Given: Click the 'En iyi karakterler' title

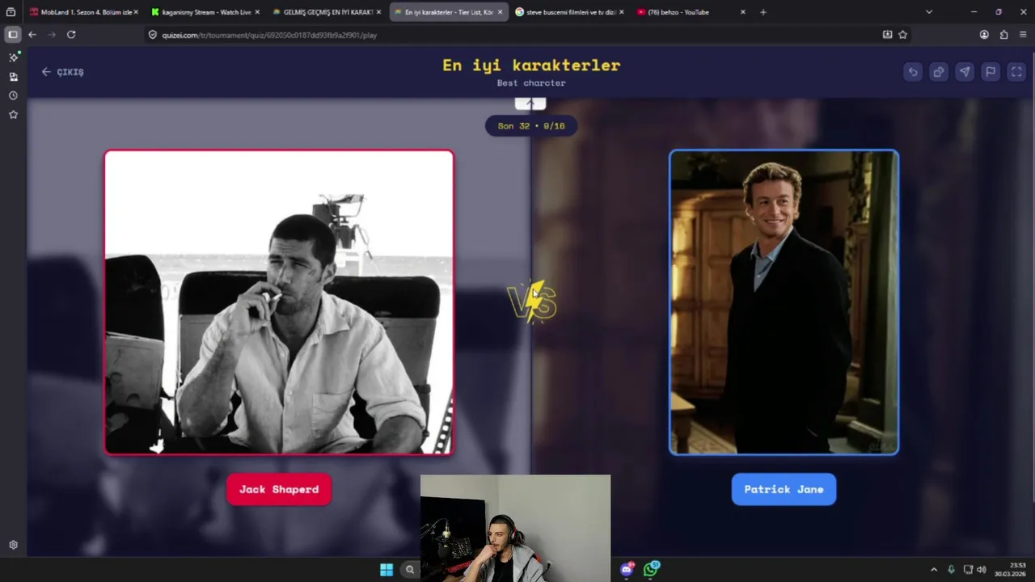Looking at the screenshot, I should (531, 65).
